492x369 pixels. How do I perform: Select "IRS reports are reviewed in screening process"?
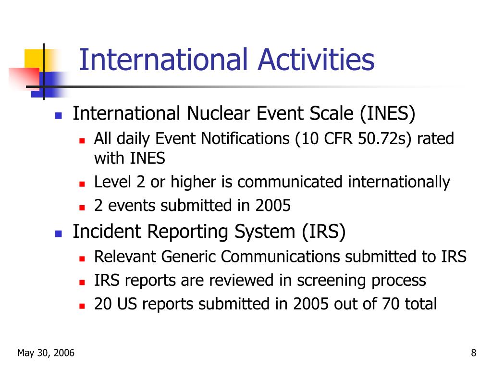click(x=260, y=281)
